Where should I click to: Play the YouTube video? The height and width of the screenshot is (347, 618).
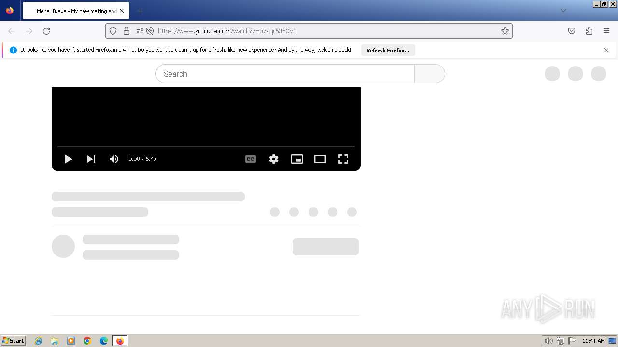69,159
